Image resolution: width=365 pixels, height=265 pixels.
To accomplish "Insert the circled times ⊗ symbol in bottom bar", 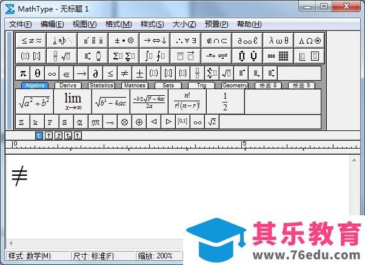I will tap(124, 122).
